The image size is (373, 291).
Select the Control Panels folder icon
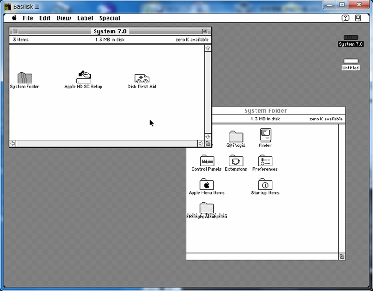207,161
